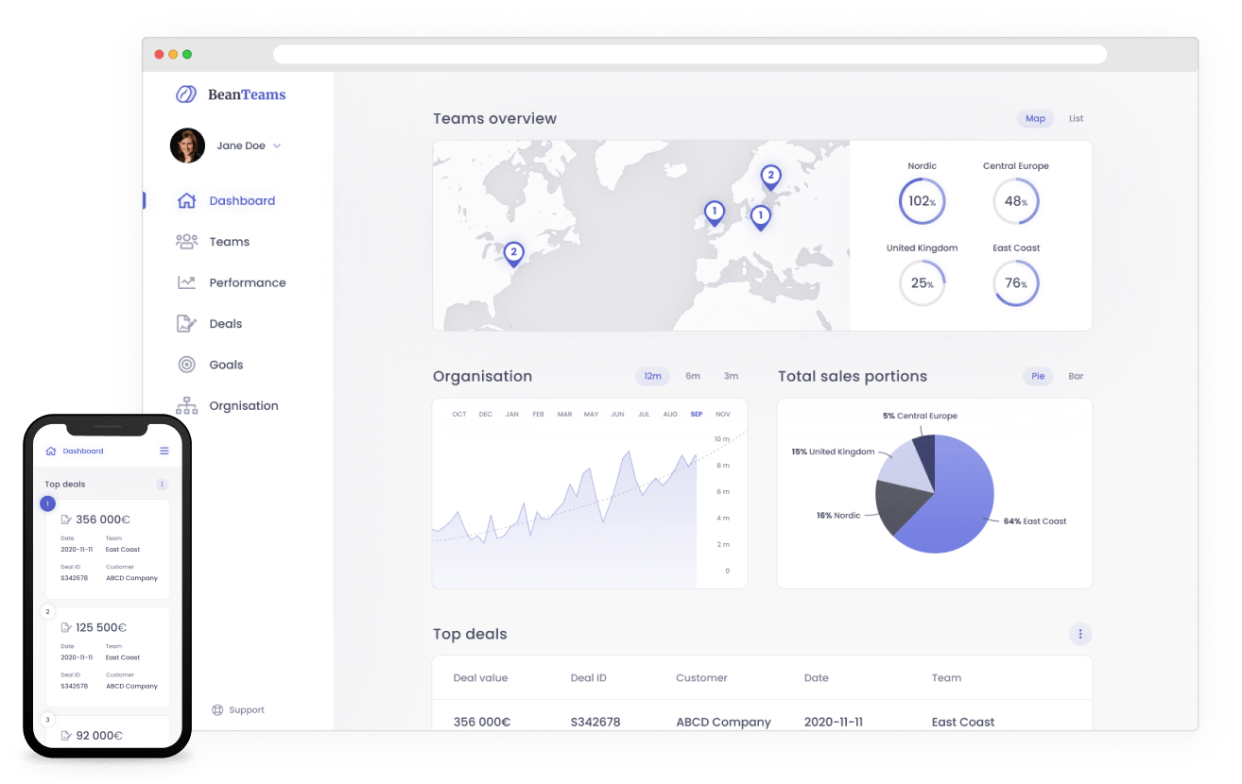This screenshot has width=1242, height=784.
Task: Sort by Deal value column header
Action: point(480,677)
